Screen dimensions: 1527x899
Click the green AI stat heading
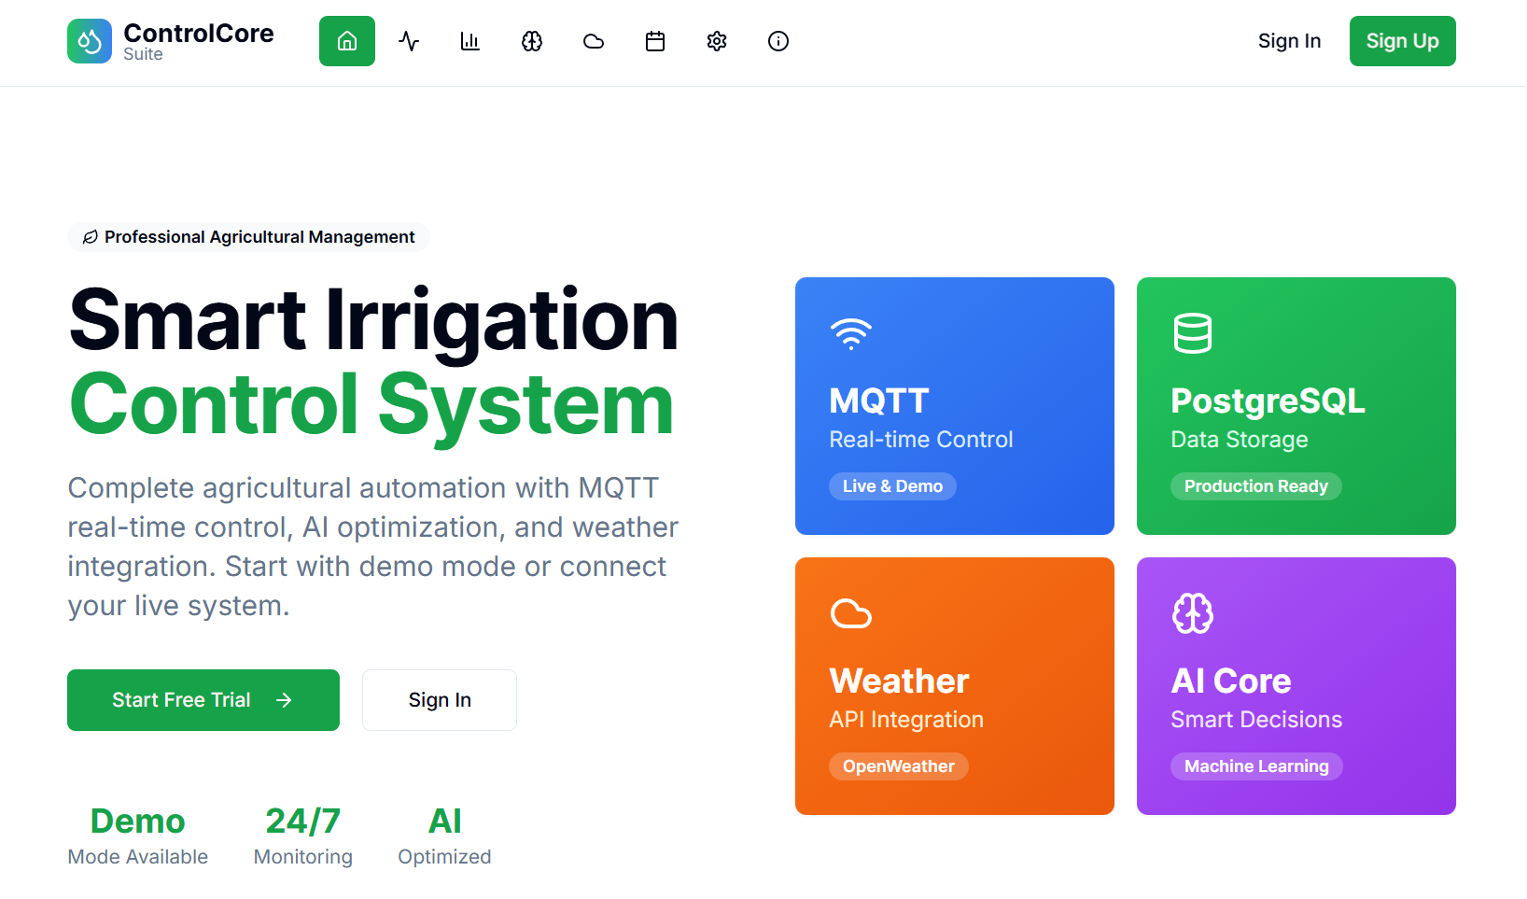[x=444, y=822]
